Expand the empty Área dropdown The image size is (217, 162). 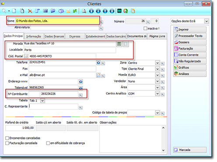click(157, 87)
